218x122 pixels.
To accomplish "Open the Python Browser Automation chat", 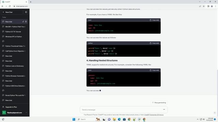I will point(14,76).
